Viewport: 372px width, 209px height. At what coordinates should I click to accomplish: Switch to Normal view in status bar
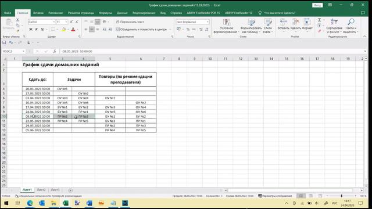click(301, 196)
